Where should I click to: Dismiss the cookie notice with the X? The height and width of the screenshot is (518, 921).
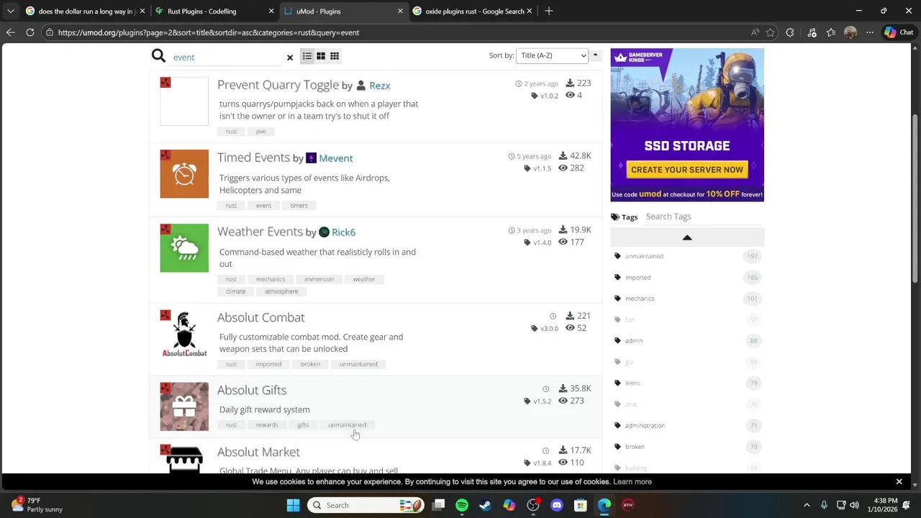coord(899,481)
